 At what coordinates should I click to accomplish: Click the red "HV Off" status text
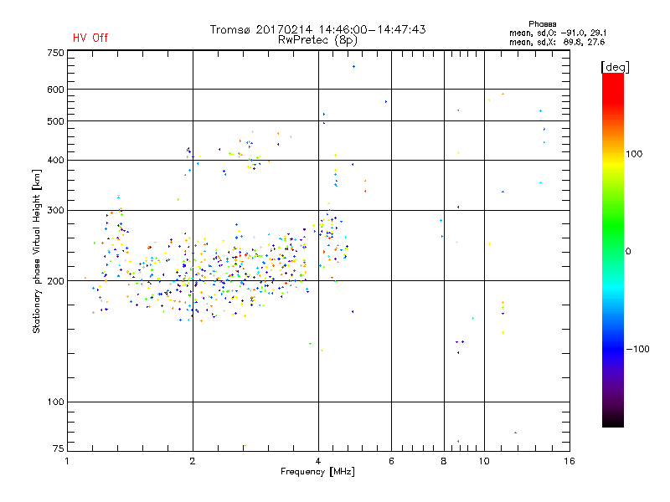(x=90, y=38)
